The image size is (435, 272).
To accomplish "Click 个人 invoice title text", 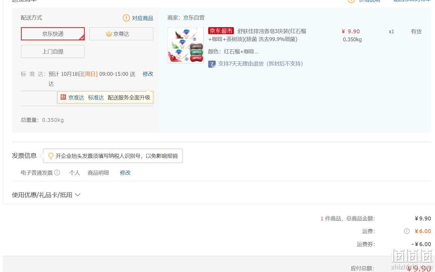I will click(x=75, y=173).
